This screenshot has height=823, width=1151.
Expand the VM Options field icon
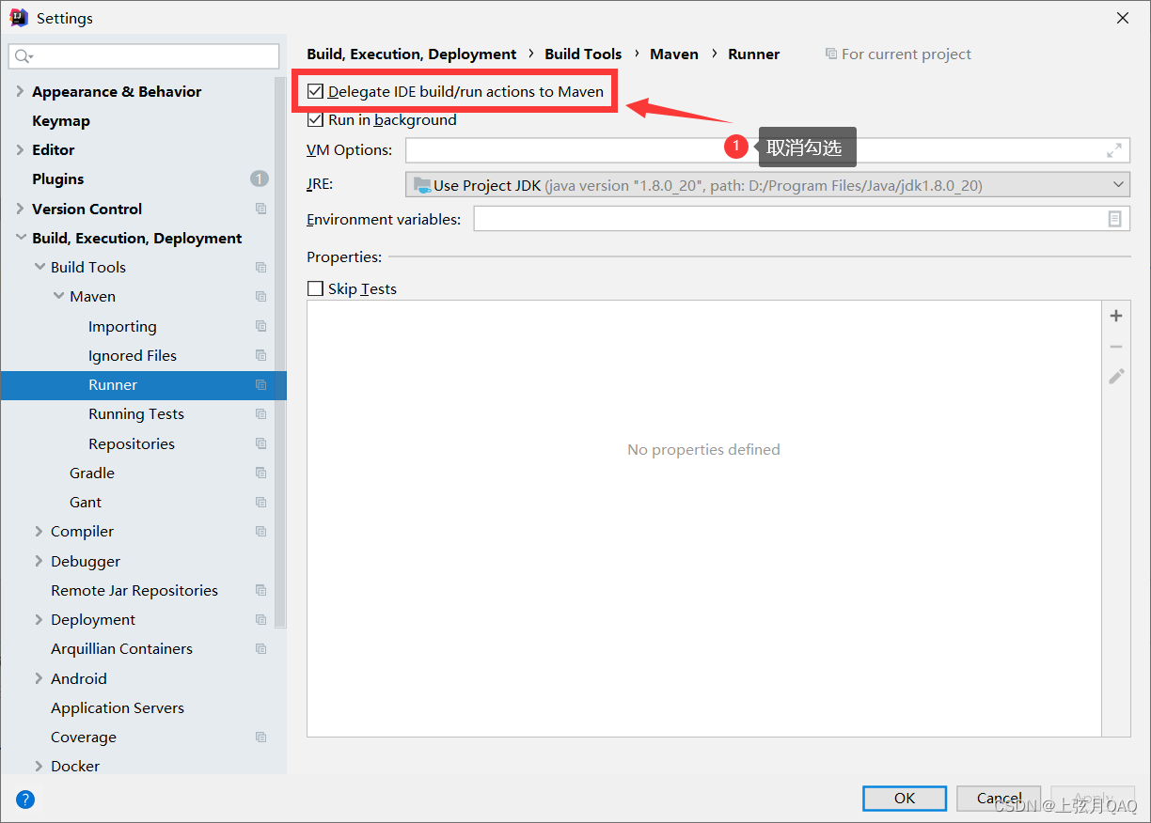1114,150
